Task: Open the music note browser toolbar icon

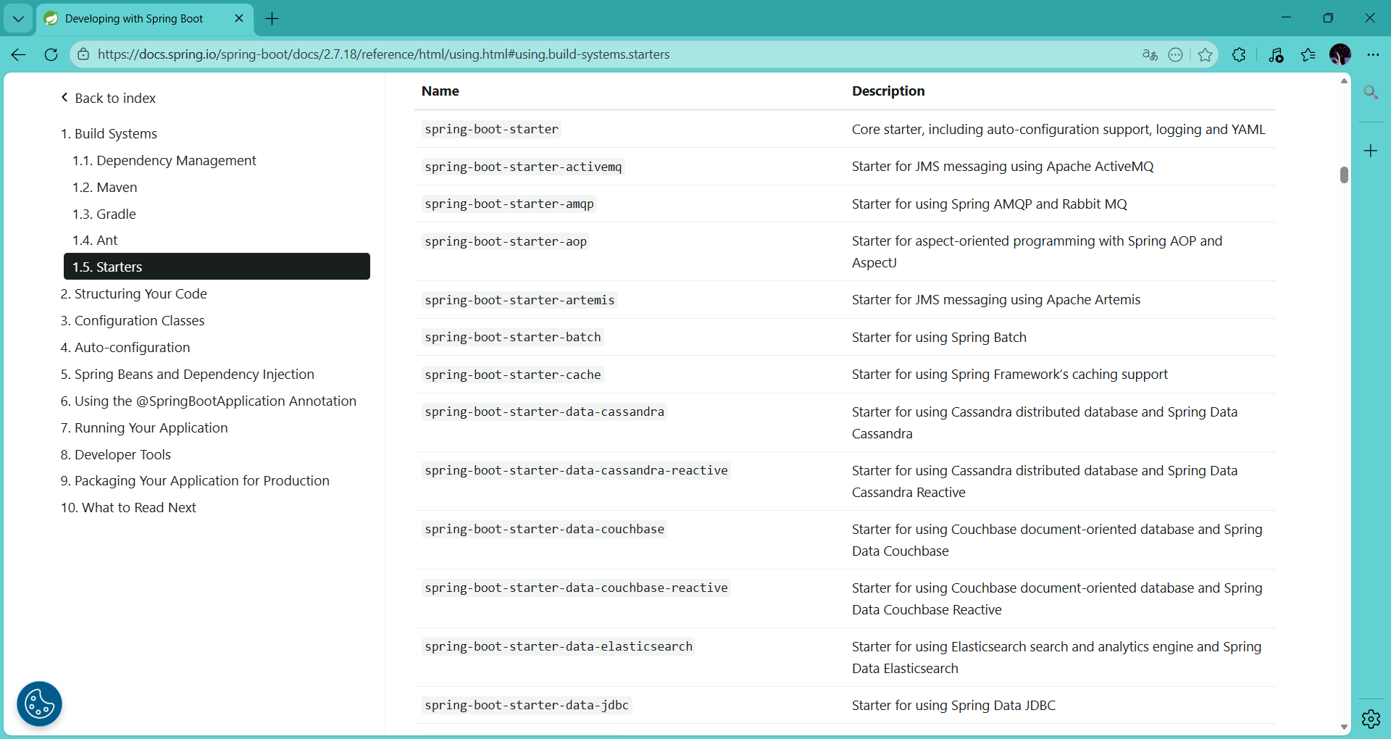Action: [1276, 54]
